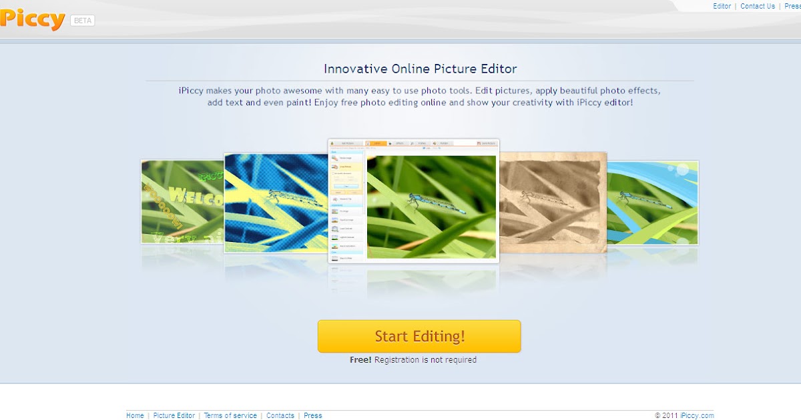The width and height of the screenshot is (801, 420).
Task: Click the Contact Us link
Action: (x=757, y=6)
